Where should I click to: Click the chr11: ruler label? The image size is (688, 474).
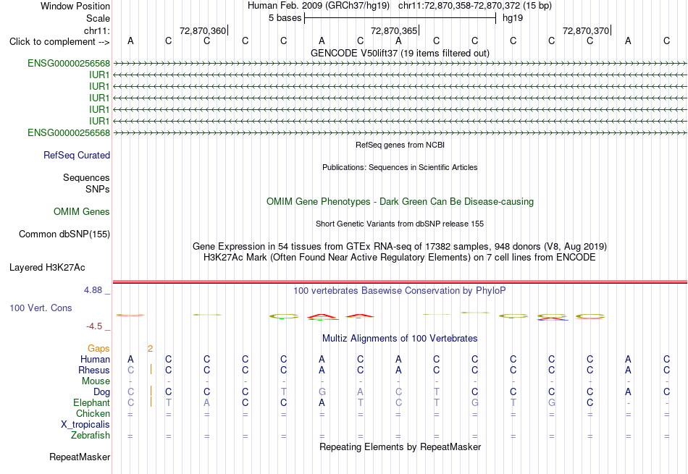97,30
